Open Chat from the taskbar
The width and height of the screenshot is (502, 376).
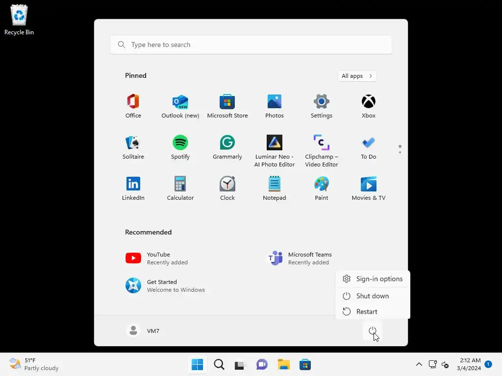pyautogui.click(x=262, y=364)
